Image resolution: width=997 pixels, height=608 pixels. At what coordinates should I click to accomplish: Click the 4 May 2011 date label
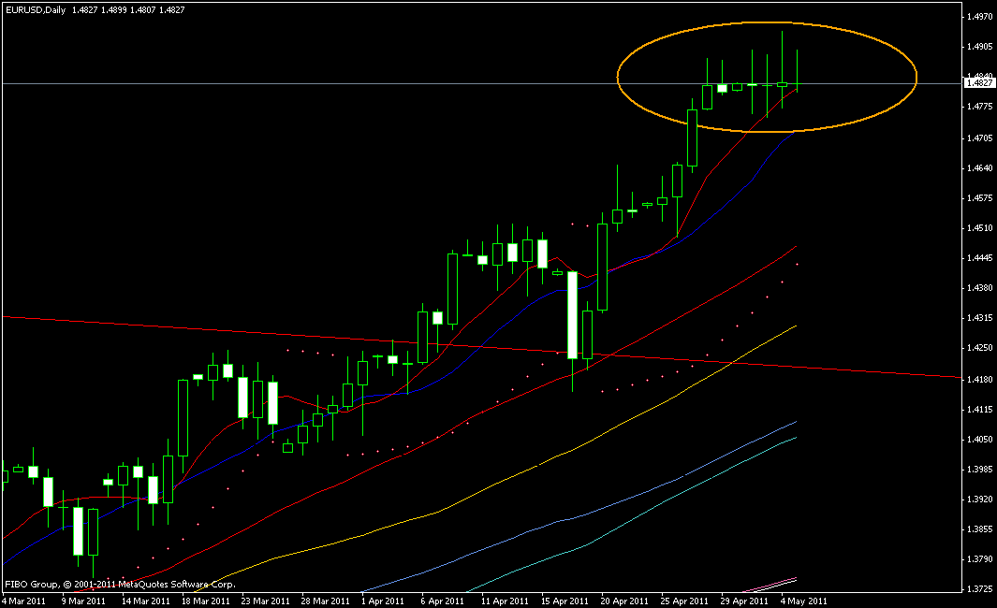[805, 600]
